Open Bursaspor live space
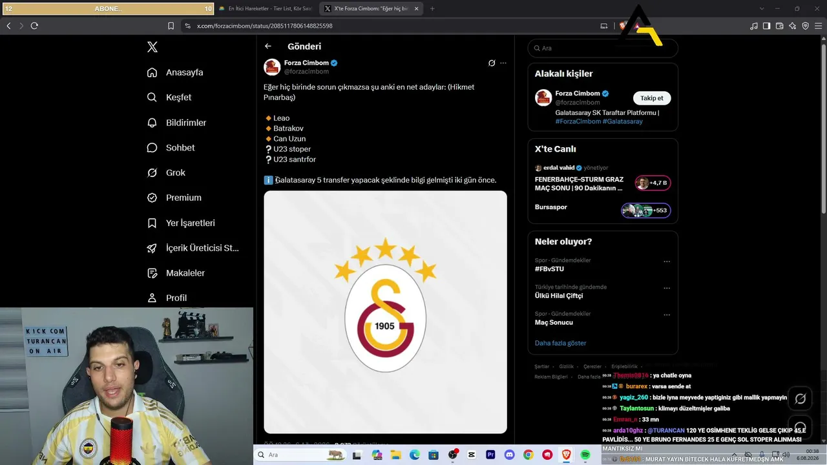 (x=603, y=209)
